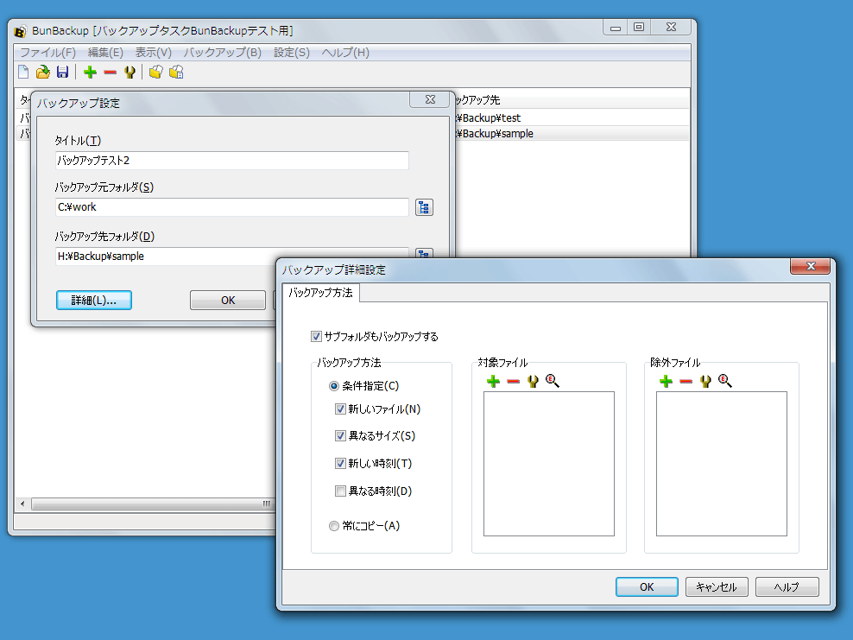This screenshot has height=640, width=853.
Task: Click OK in バックアップ詳細設定 dialog
Action: click(647, 586)
